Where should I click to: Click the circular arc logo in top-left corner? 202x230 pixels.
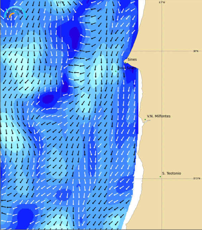[14, 13]
